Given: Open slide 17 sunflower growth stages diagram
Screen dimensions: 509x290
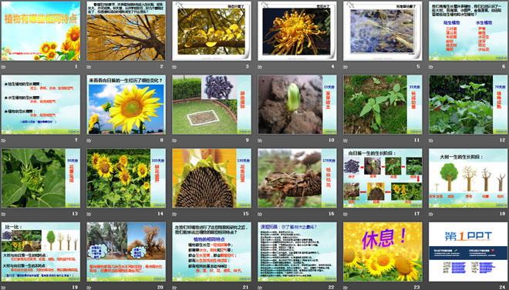Looking at the screenshot, I should pyautogui.click(x=383, y=178).
